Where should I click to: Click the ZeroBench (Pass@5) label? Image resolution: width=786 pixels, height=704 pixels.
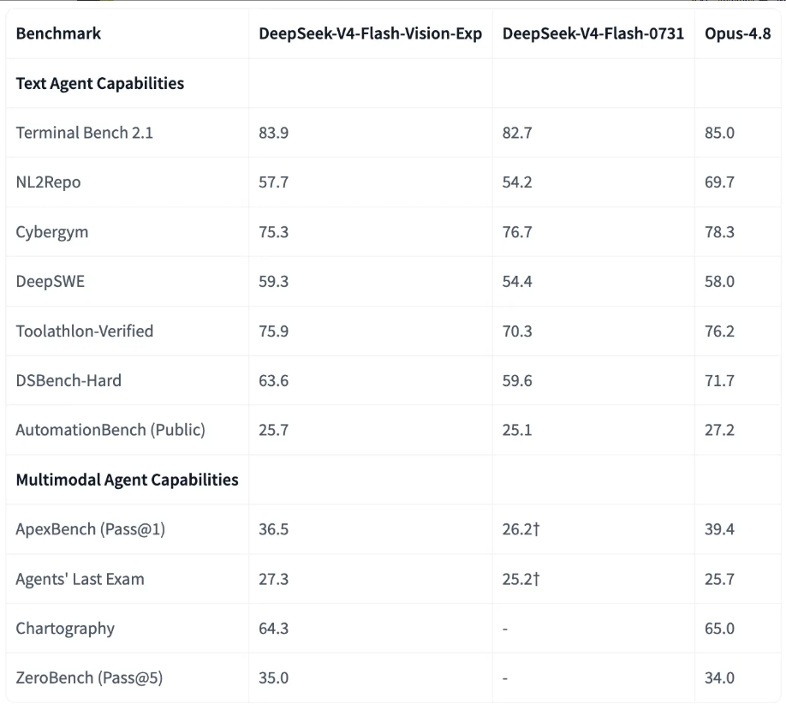pos(89,678)
